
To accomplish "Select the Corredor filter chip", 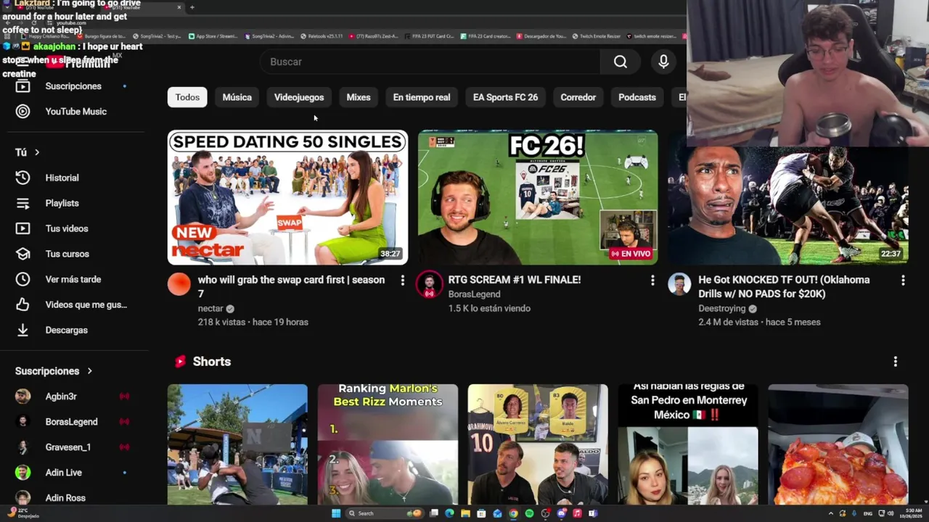I will (x=578, y=97).
